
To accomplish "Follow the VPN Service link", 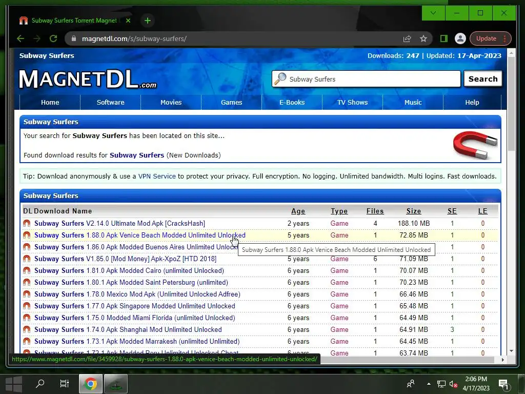I will pyautogui.click(x=157, y=176).
